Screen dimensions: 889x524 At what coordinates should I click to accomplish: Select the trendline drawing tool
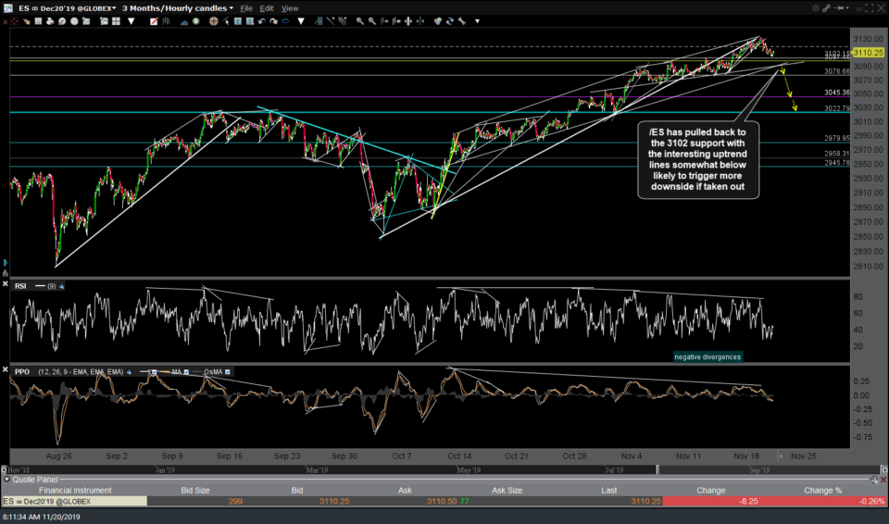[x=331, y=21]
